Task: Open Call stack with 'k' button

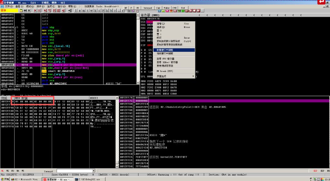Action: pos(107,11)
